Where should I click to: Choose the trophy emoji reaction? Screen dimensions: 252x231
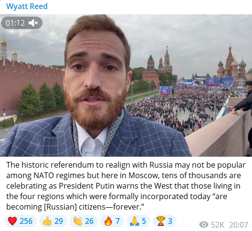(160, 221)
